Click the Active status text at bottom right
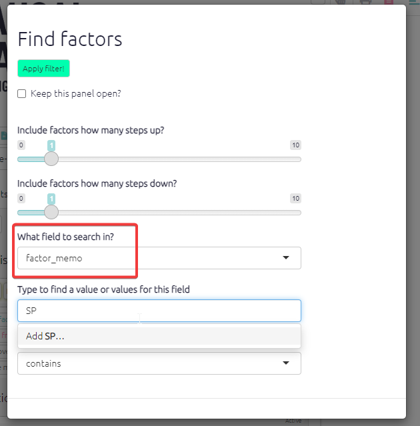420x426 pixels. [x=293, y=421]
